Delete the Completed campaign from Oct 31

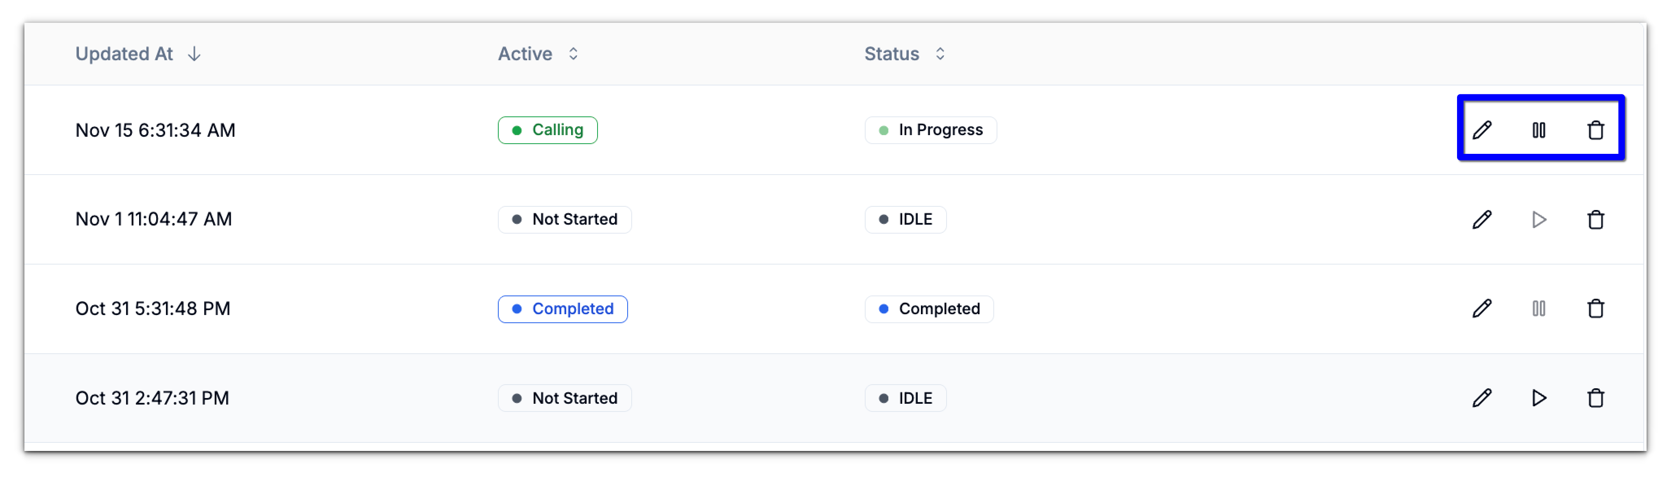(x=1597, y=309)
